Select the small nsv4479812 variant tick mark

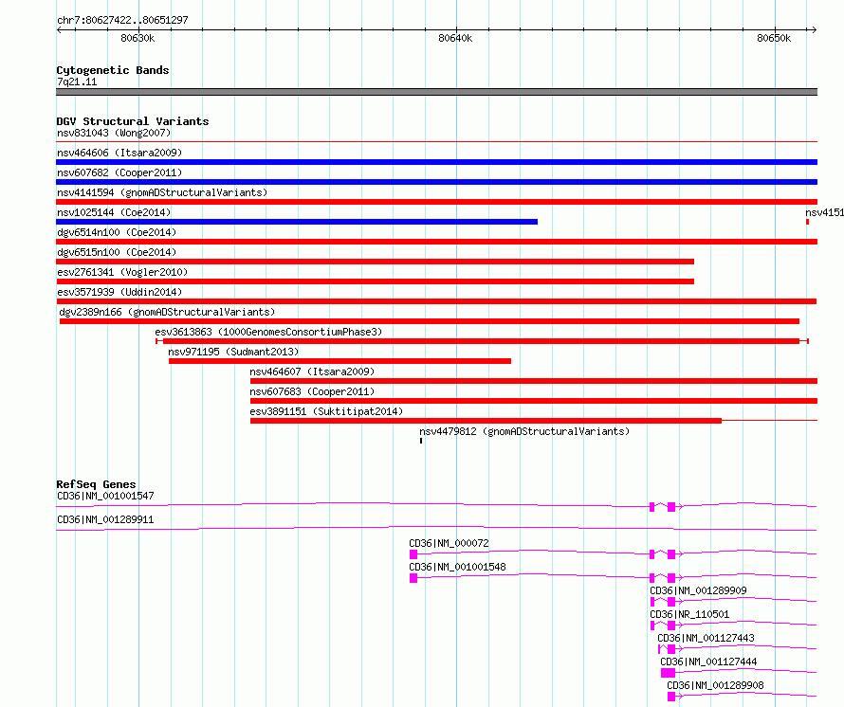(421, 441)
